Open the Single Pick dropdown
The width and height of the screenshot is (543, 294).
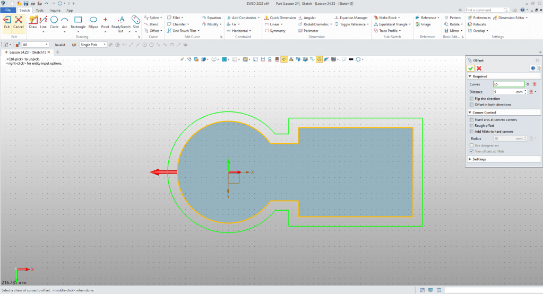pos(93,45)
